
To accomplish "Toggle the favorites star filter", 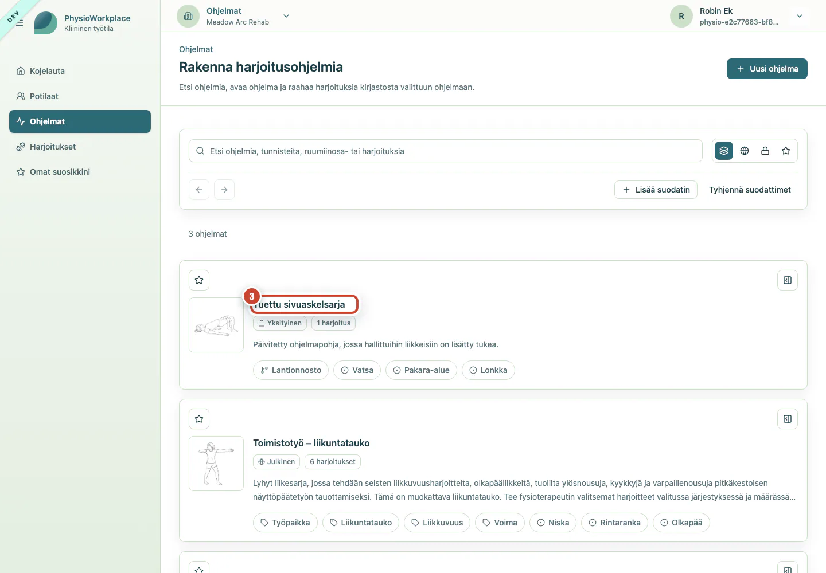I will pyautogui.click(x=786, y=151).
